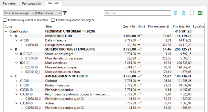Collapse the top-level Classification row
This screenshot has width=208, height=112.
point(6,31)
